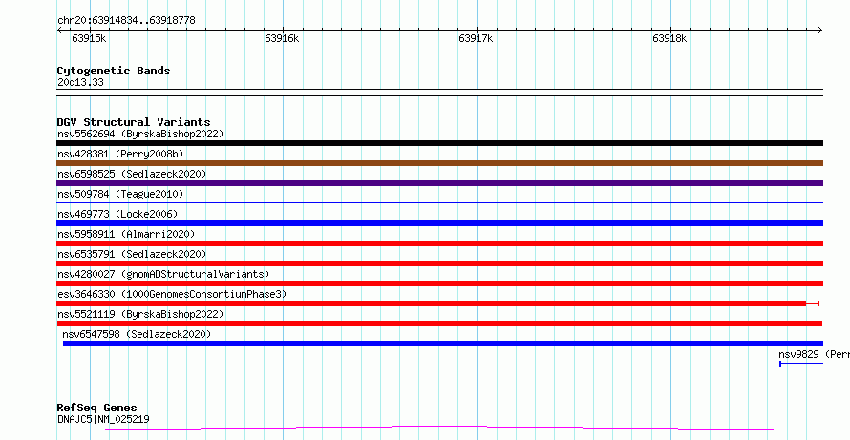Viewport: 850px width, 440px height.
Task: Click the brown nsv428381 variant bar
Action: tap(439, 163)
